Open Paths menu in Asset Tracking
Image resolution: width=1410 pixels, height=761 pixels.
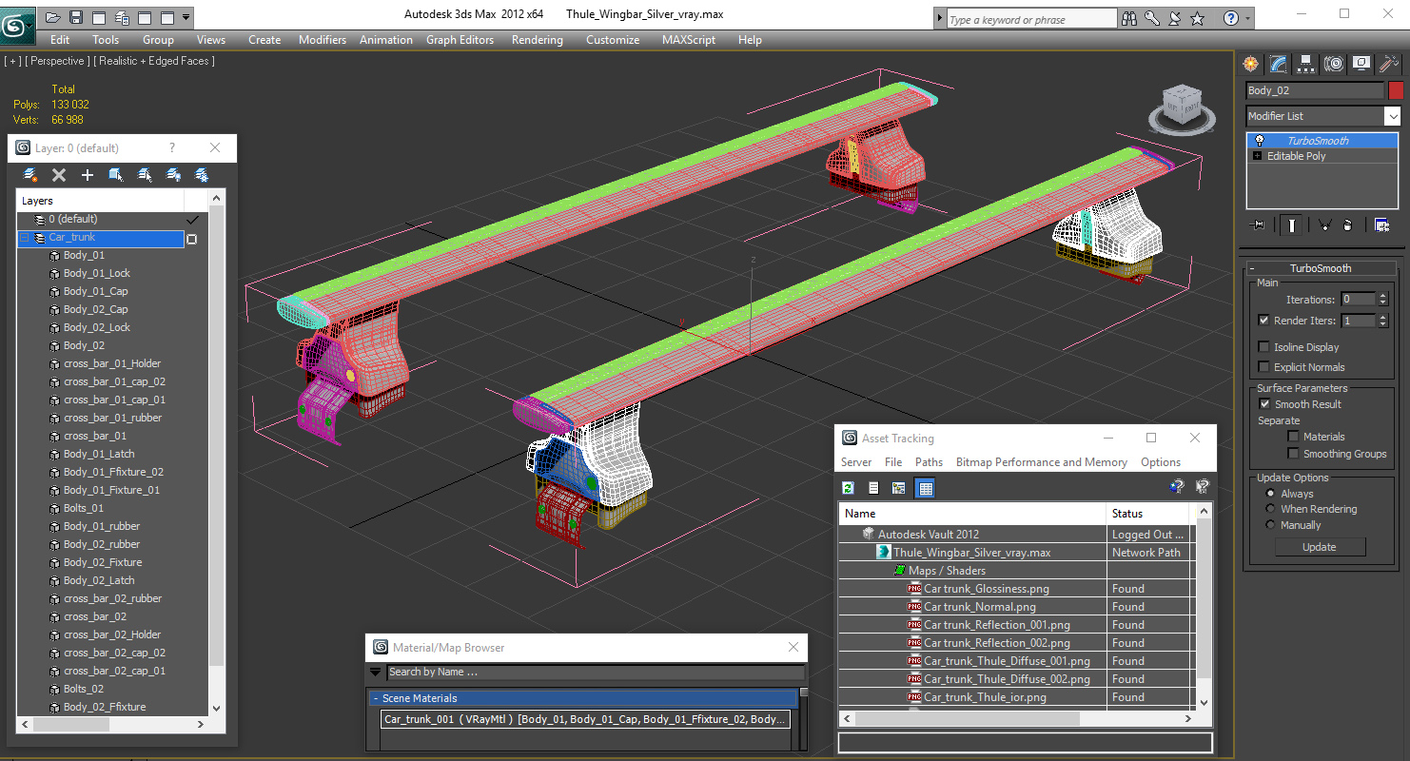point(929,462)
